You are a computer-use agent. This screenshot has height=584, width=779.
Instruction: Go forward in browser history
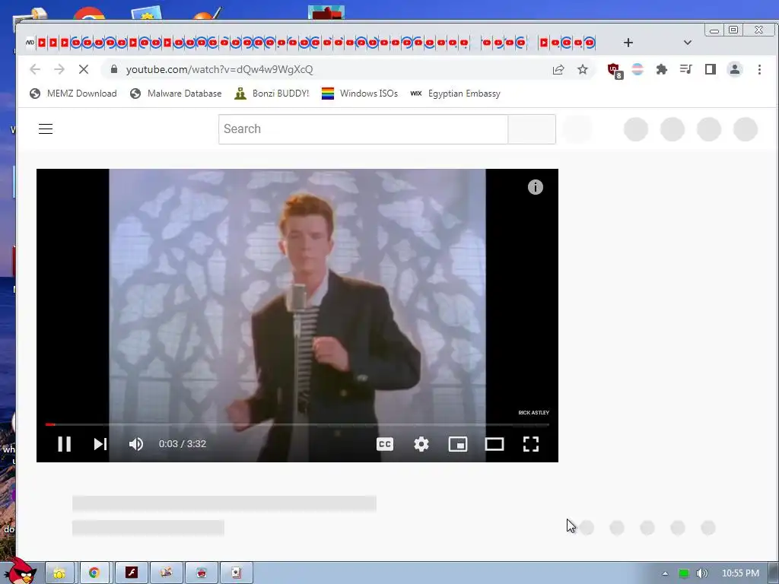(59, 69)
